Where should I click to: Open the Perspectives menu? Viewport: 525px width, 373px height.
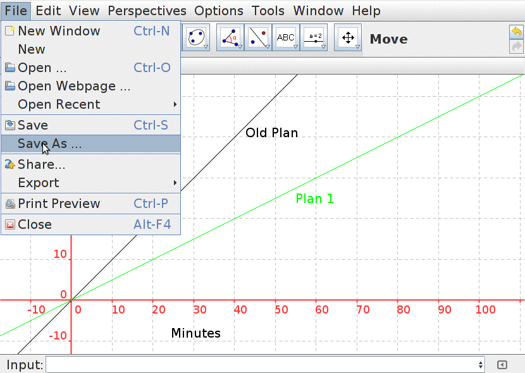click(147, 11)
